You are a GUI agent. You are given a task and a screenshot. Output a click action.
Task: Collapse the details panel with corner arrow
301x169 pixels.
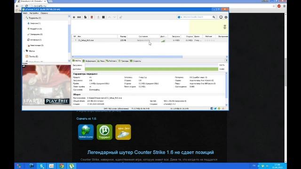(227, 61)
